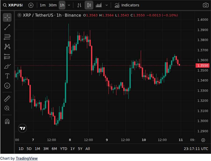The image size is (211, 161).
Task: Select the zoom in tool
Action: (7, 108)
